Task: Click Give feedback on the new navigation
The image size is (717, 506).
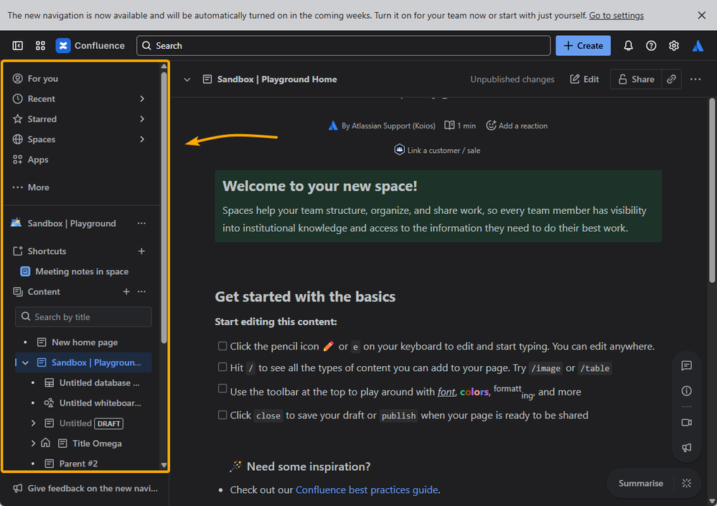Action: click(85, 488)
